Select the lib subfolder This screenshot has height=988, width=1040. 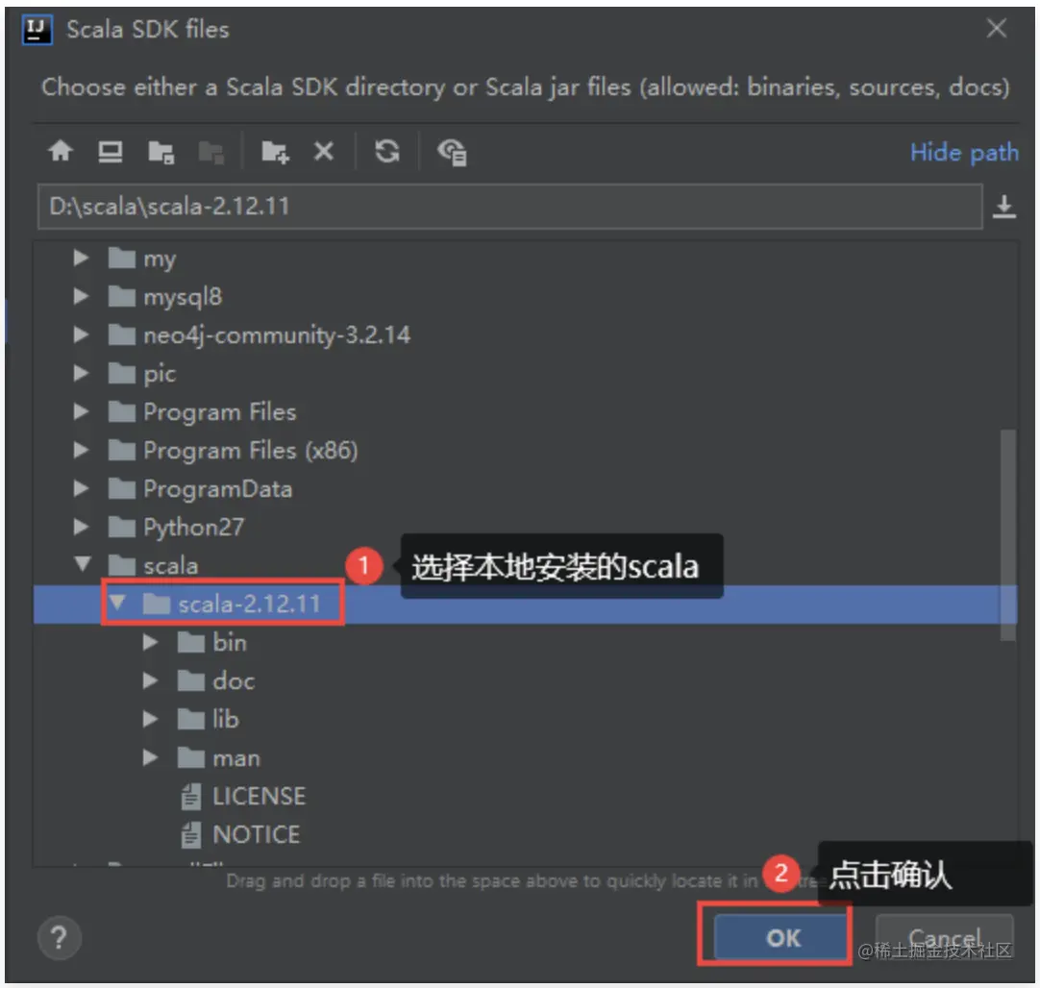[209, 720]
